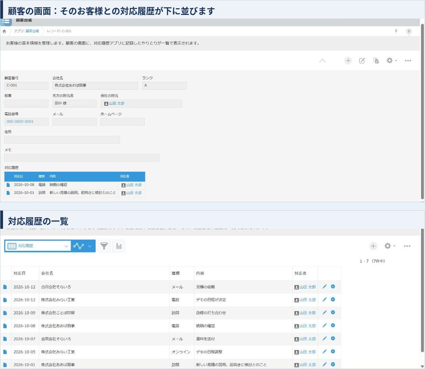Image resolution: width=425 pixels, height=369 pixels.
Task: Click phone number 000-0000-0001
Action: 20,122
